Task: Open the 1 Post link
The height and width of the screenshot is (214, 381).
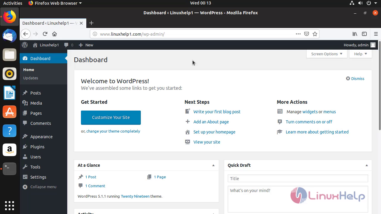Action: [91, 177]
